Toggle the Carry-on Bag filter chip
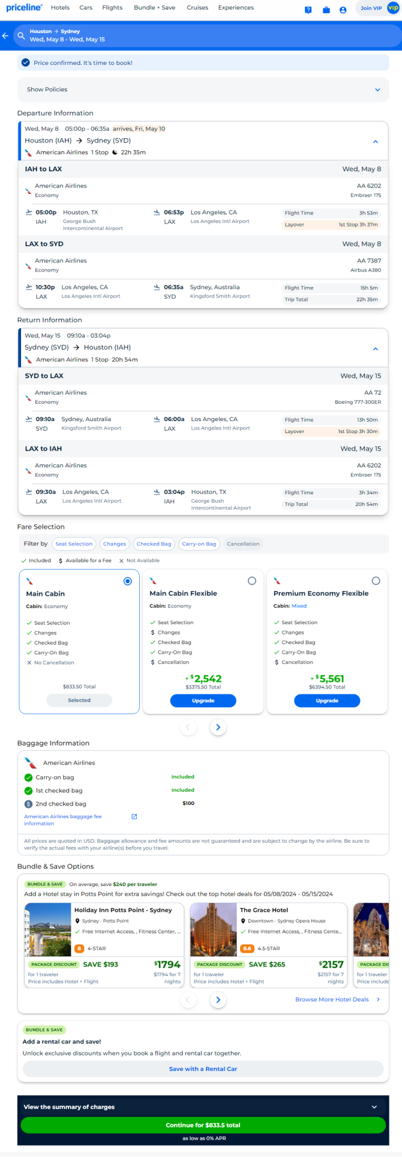Image resolution: width=402 pixels, height=1157 pixels. (x=199, y=544)
